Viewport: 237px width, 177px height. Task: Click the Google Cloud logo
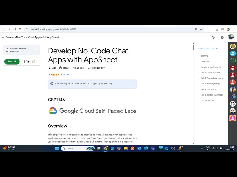coord(53,111)
